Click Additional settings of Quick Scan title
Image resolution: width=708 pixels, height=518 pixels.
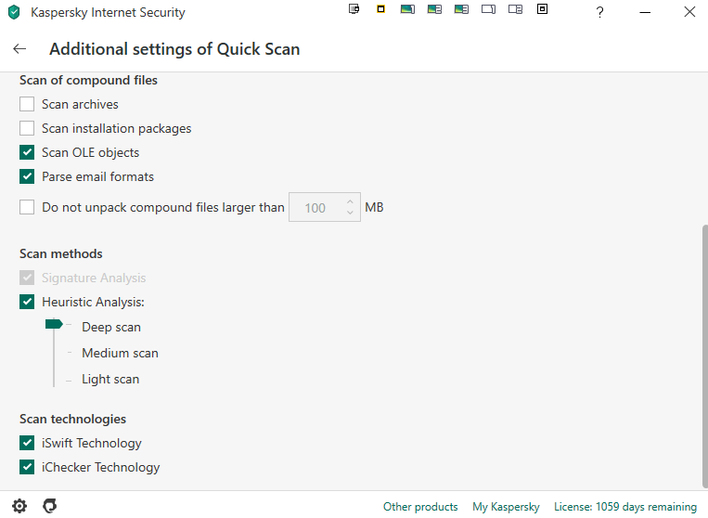click(x=174, y=49)
